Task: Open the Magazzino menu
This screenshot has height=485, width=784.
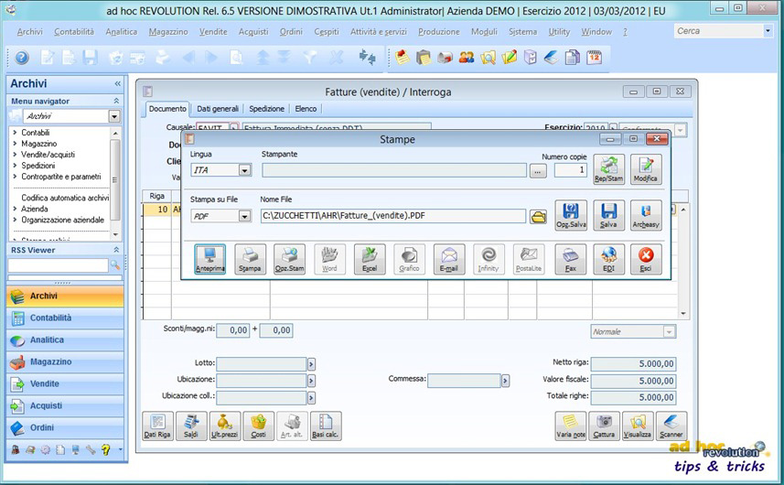Action: 168,31
